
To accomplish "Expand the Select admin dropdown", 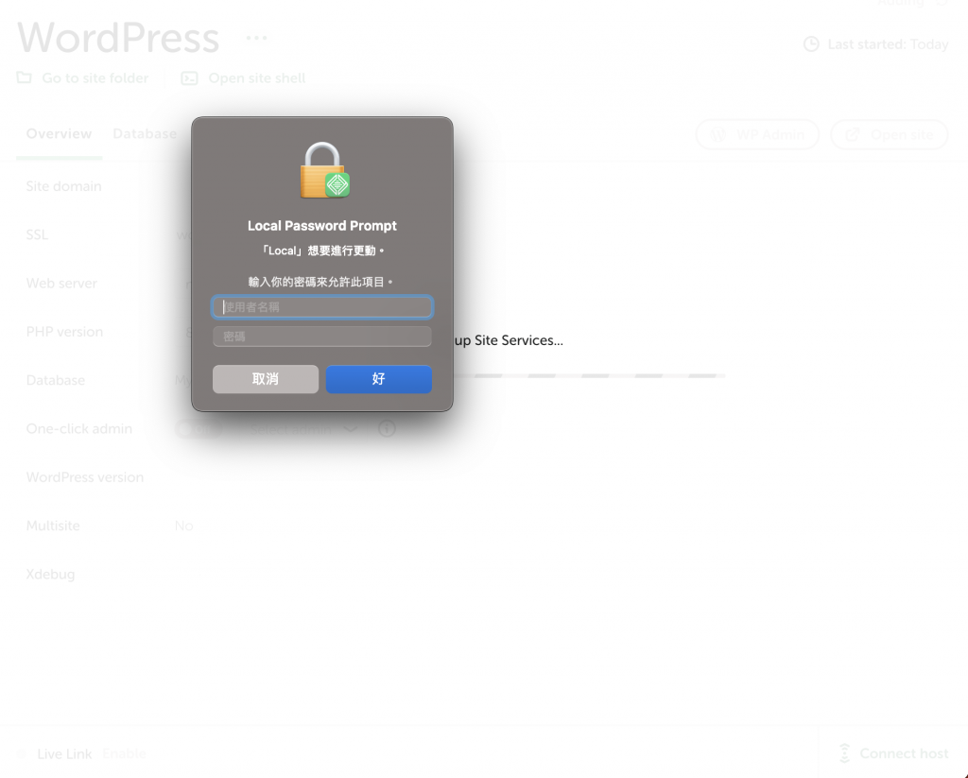I will click(x=303, y=429).
